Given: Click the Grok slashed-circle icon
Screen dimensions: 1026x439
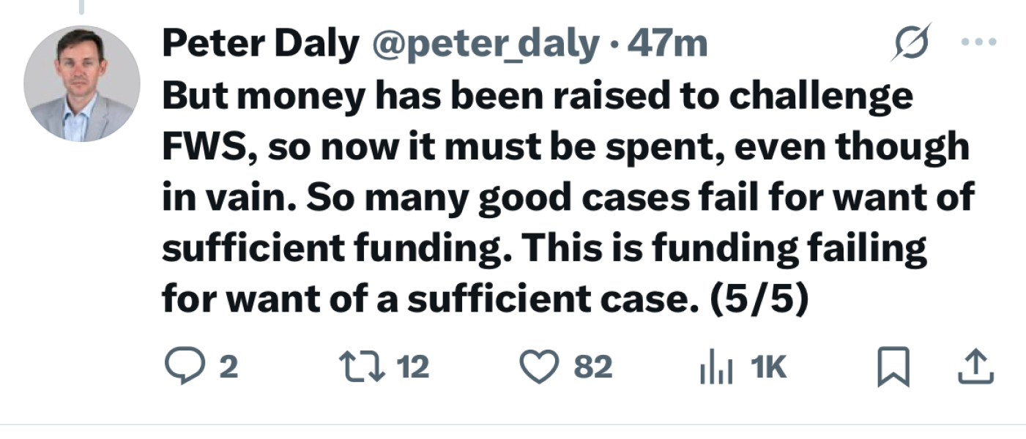Looking at the screenshot, I should tap(913, 44).
